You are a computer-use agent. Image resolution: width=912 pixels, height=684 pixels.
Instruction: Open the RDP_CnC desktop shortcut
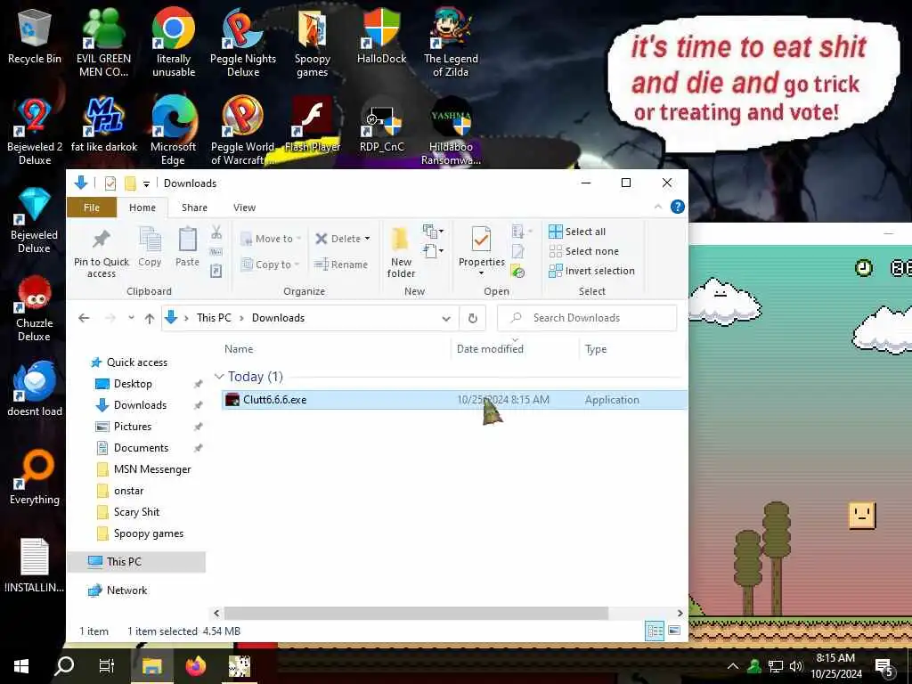[381, 125]
